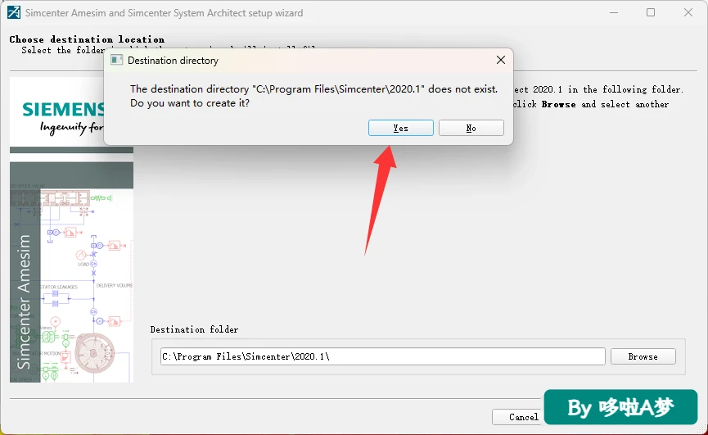Click the pump rotor illustration in the banner
Image resolution: width=708 pixels, height=435 pixels.
[x=95, y=353]
